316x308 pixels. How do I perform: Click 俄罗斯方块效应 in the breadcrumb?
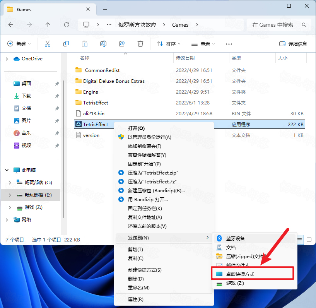coord(137,25)
